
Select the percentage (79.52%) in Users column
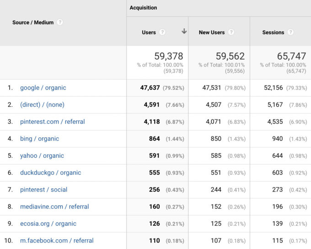point(173,88)
